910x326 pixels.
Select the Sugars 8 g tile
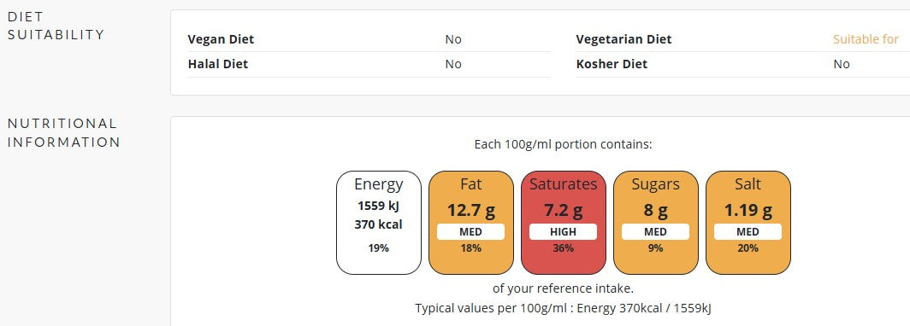coord(655,223)
